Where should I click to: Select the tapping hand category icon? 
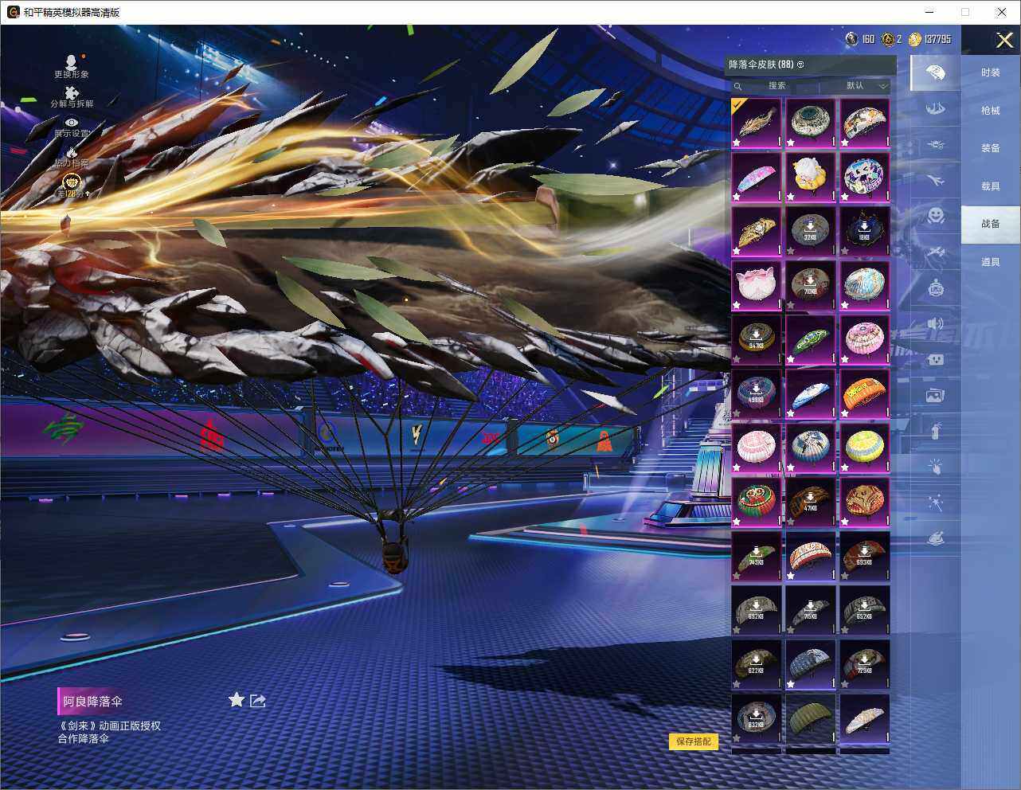(x=936, y=467)
